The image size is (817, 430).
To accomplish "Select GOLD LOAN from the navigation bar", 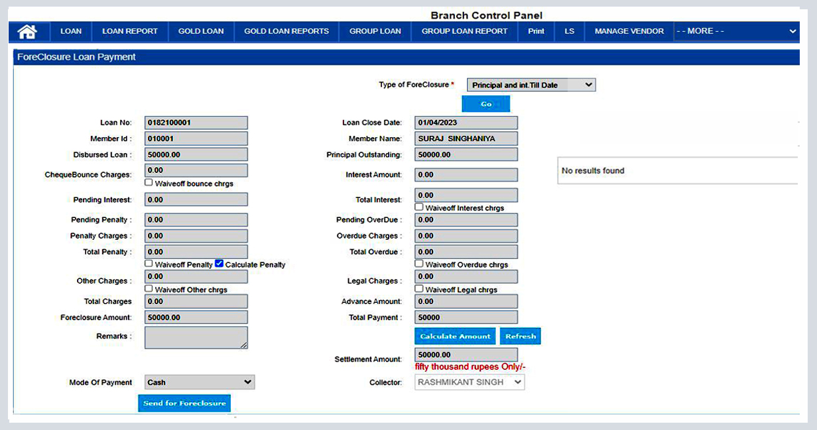I will point(201,31).
